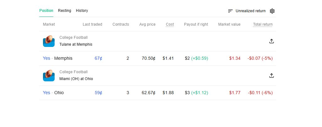Click the Total return column header

263,24
